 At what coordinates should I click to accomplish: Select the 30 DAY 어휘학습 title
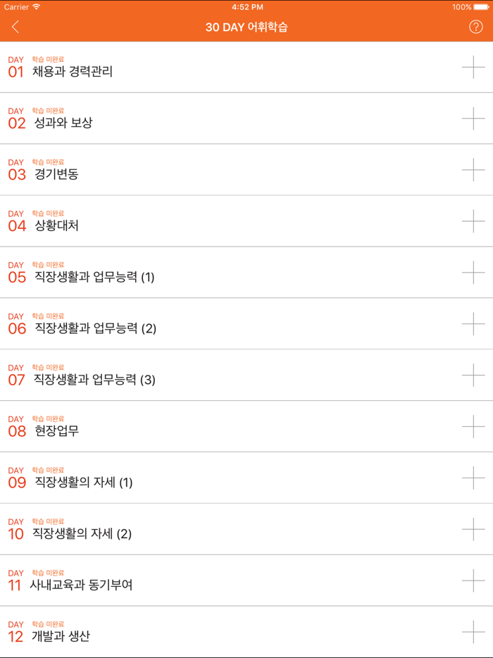(x=246, y=26)
